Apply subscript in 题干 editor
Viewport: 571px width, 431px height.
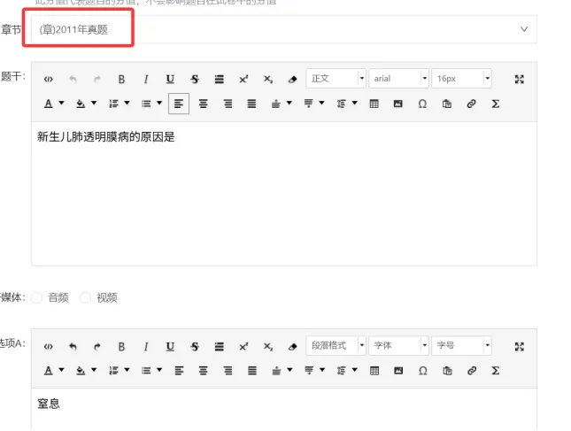268,79
